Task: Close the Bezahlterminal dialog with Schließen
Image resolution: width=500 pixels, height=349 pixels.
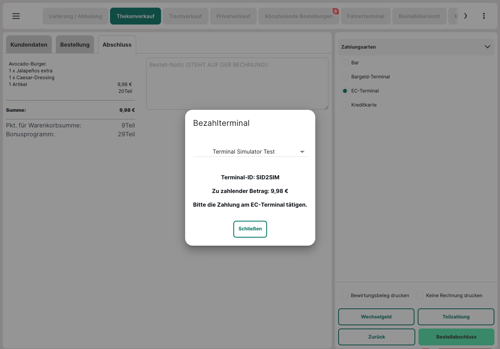Action: coord(250,229)
